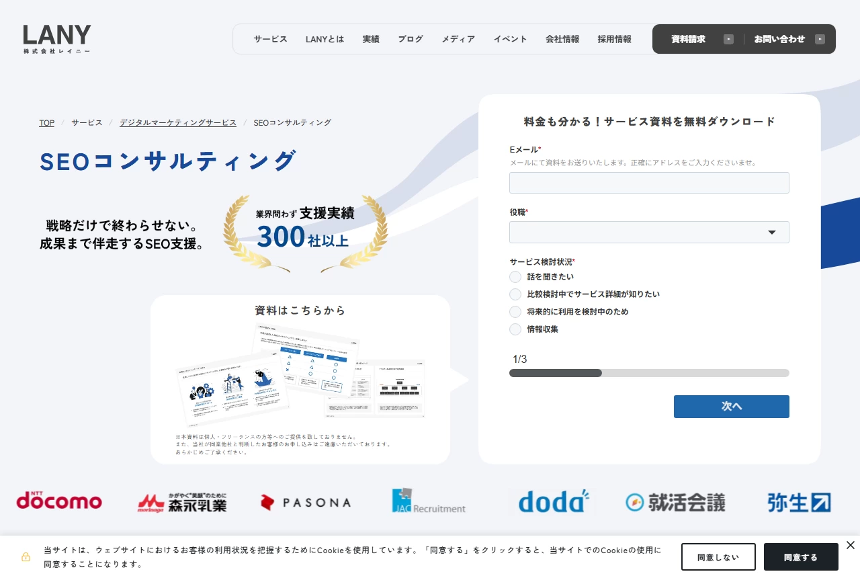Close the cookie banner with the X

coord(851,545)
